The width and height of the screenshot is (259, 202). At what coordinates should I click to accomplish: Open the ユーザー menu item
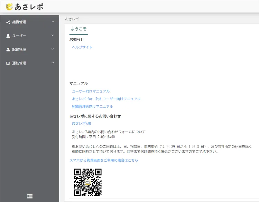click(x=30, y=36)
